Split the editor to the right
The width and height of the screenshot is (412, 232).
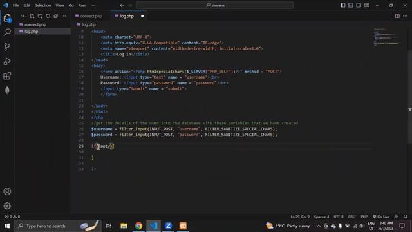397,16
